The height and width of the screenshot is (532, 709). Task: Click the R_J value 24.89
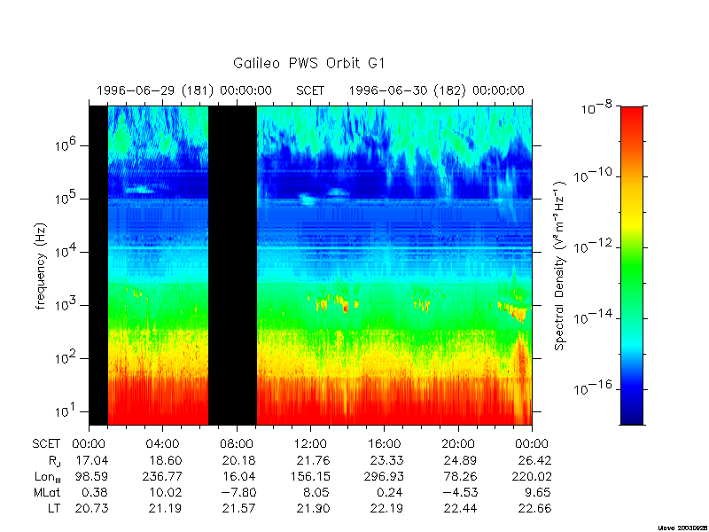coord(460,460)
